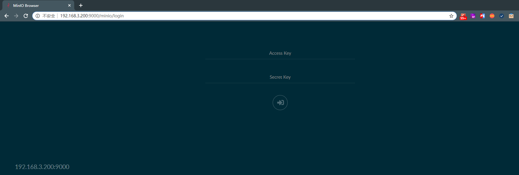The width and height of the screenshot is (519, 175).
Task: Close the MinIO Browser tab
Action: (69, 5)
